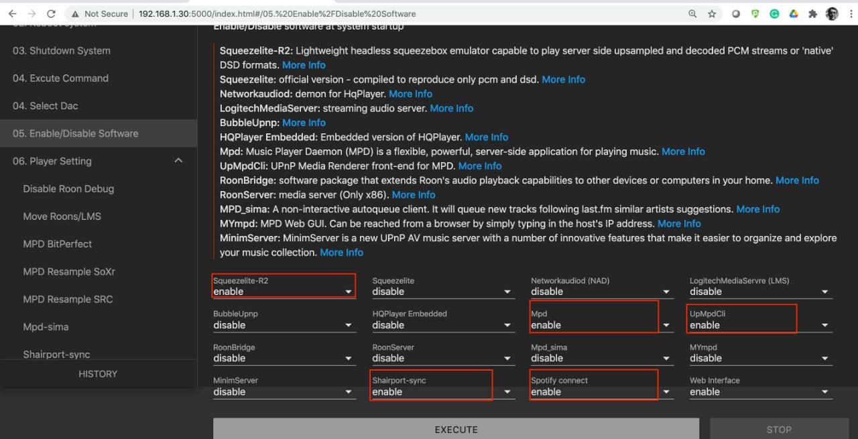
Task: Click the Not Secure warning triangle icon
Action: [x=76, y=13]
